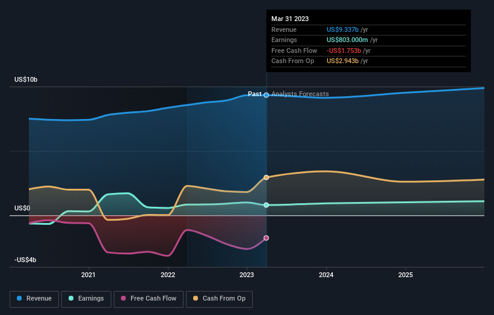Click the Past label on chart

pyautogui.click(x=255, y=94)
